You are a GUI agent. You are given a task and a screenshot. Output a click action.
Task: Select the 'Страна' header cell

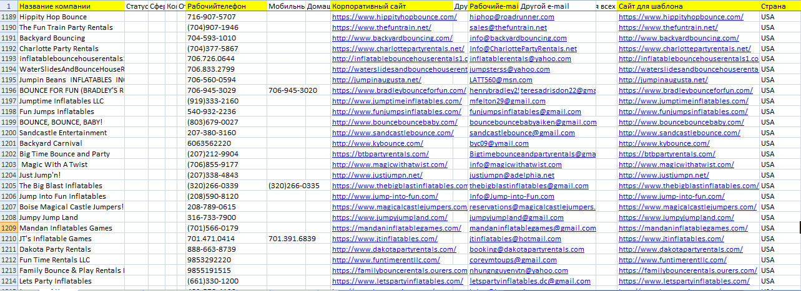coord(780,6)
